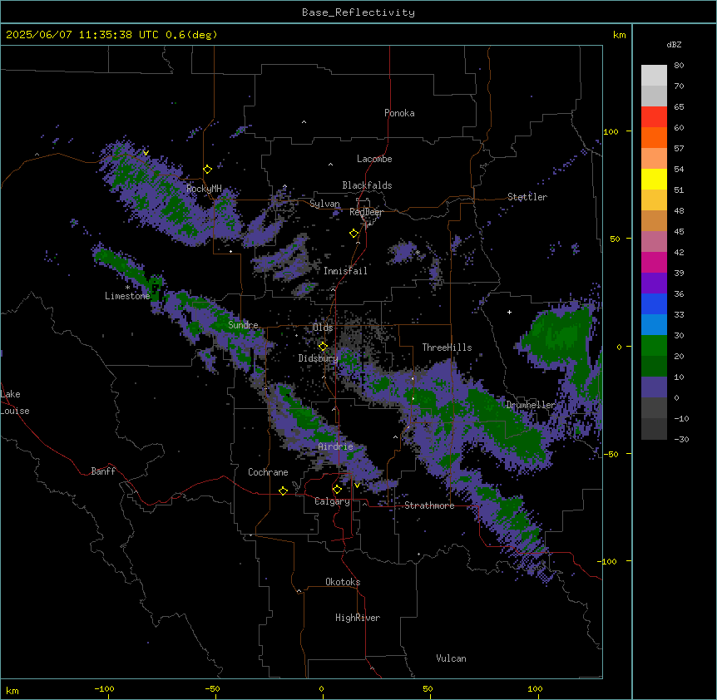Click the Calgary map label

coord(332,501)
